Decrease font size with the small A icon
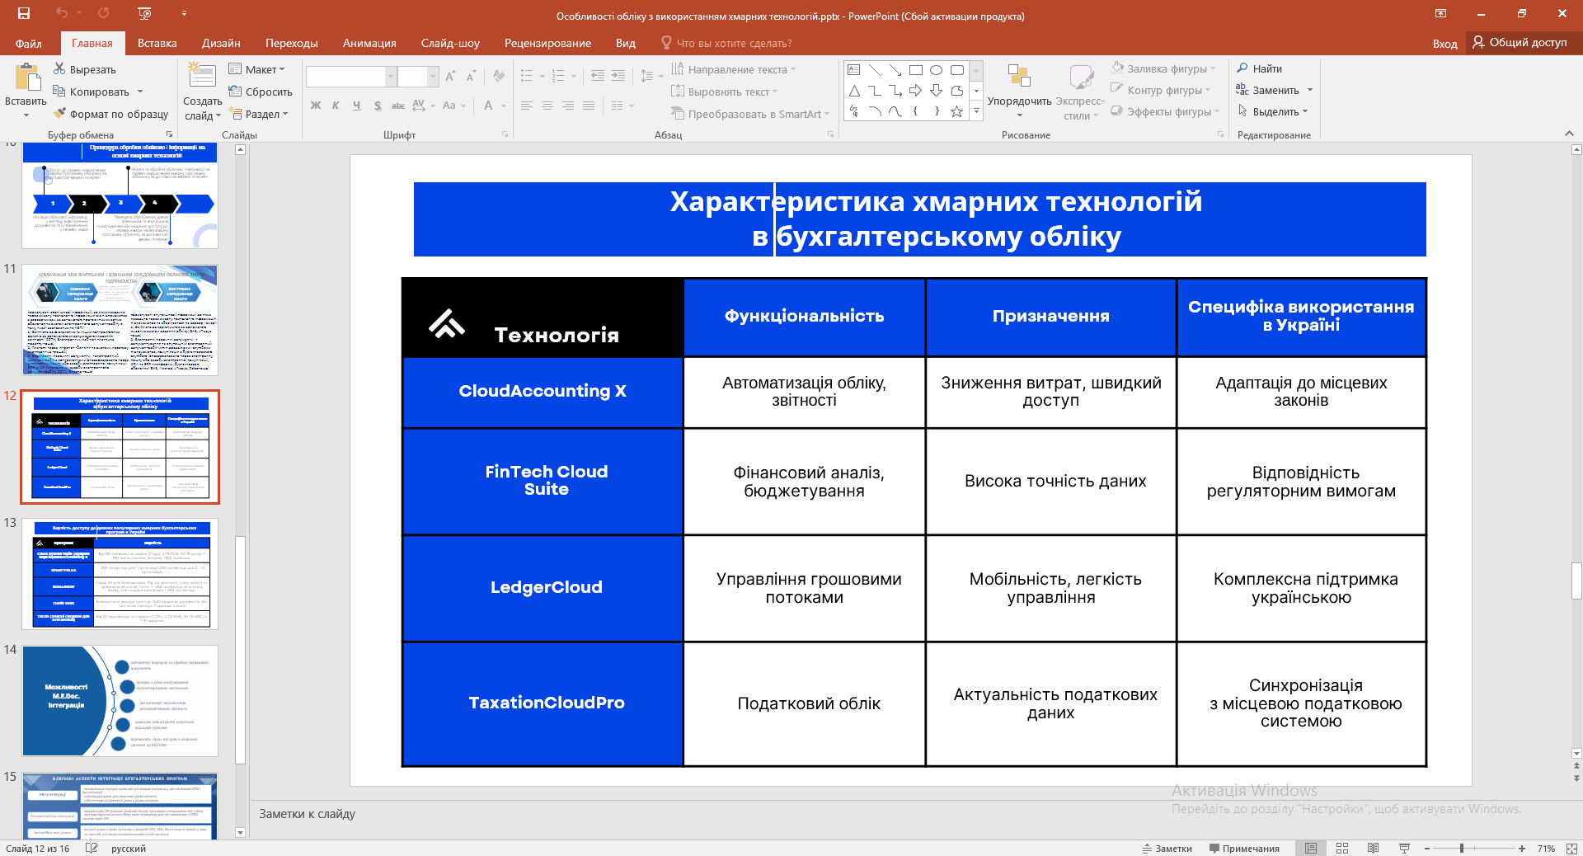 tap(471, 77)
